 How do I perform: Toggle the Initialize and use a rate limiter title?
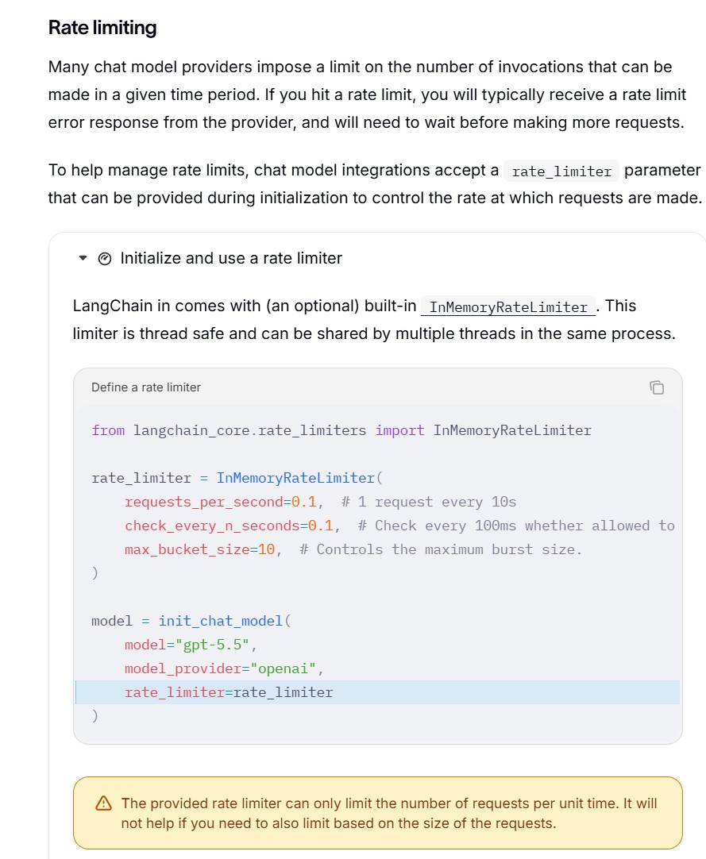[x=231, y=258]
